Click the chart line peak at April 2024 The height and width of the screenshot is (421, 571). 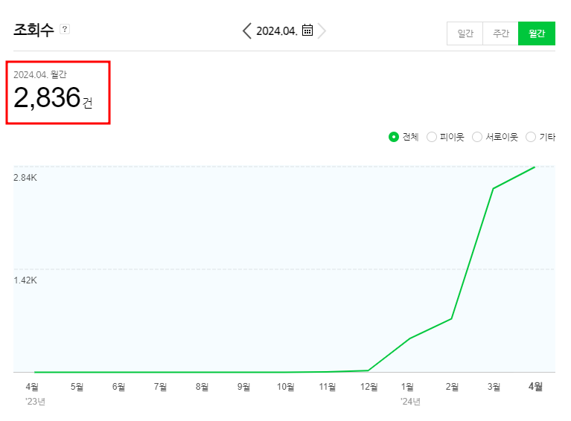535,167
